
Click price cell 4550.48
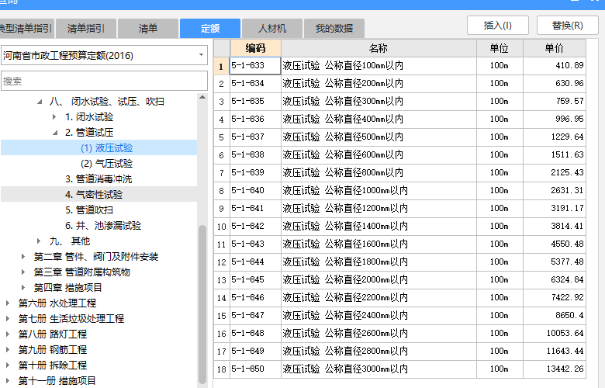tap(555, 244)
